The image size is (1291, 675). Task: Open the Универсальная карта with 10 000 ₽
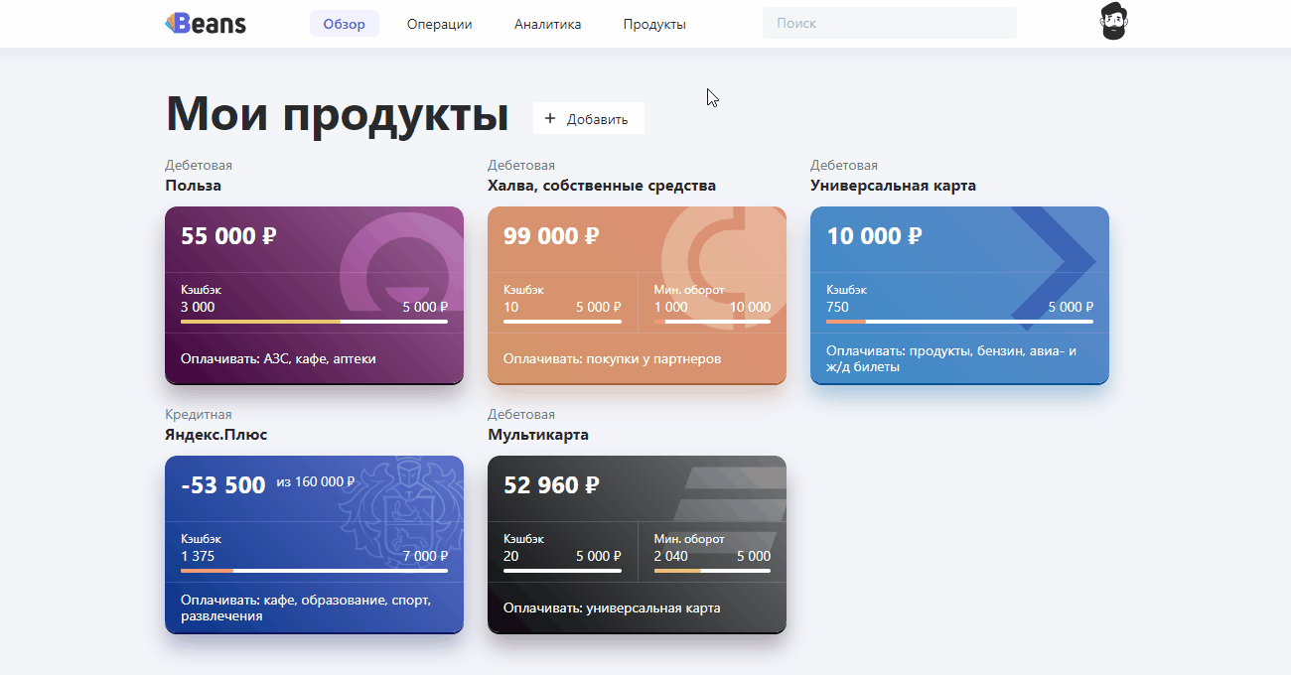point(959,295)
